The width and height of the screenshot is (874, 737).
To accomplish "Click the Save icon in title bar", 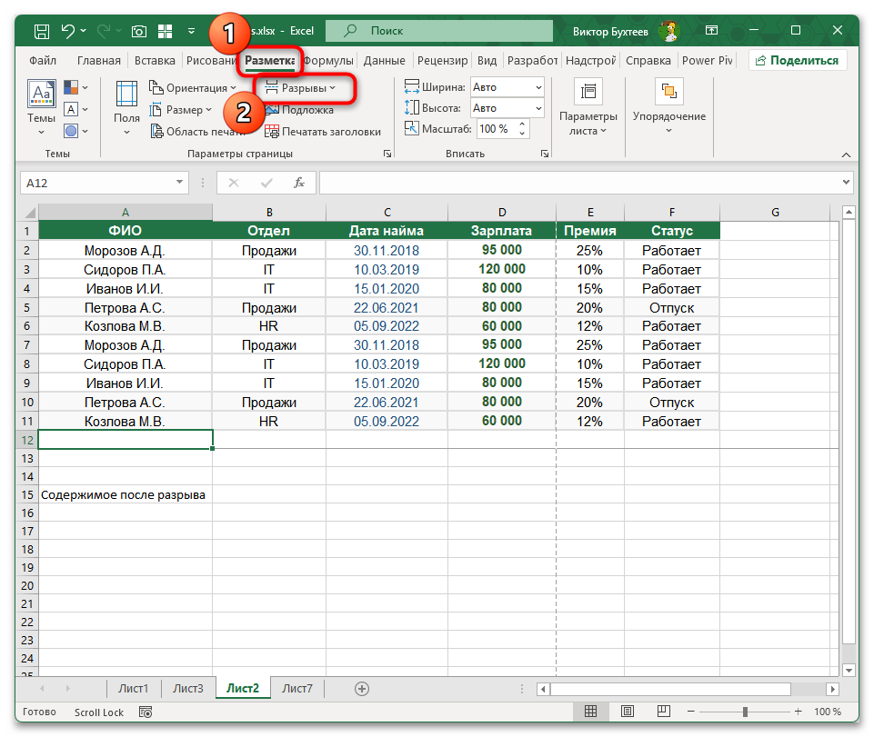I will pyautogui.click(x=42, y=31).
